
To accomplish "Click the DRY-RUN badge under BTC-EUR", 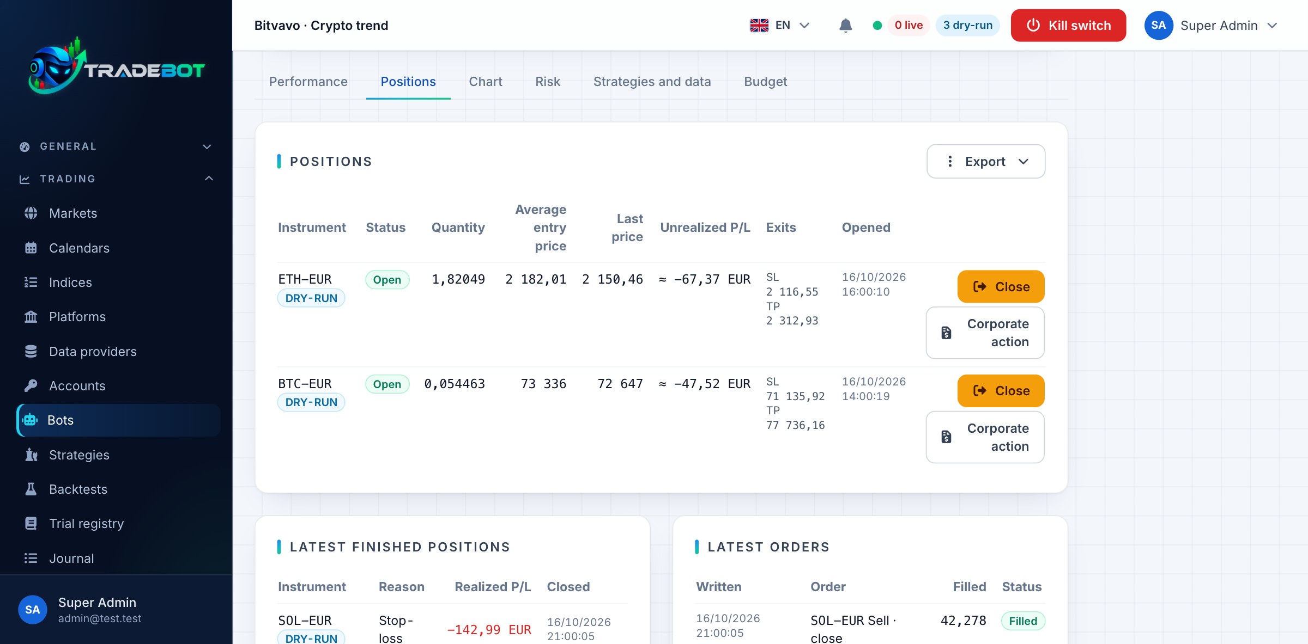I will point(311,402).
